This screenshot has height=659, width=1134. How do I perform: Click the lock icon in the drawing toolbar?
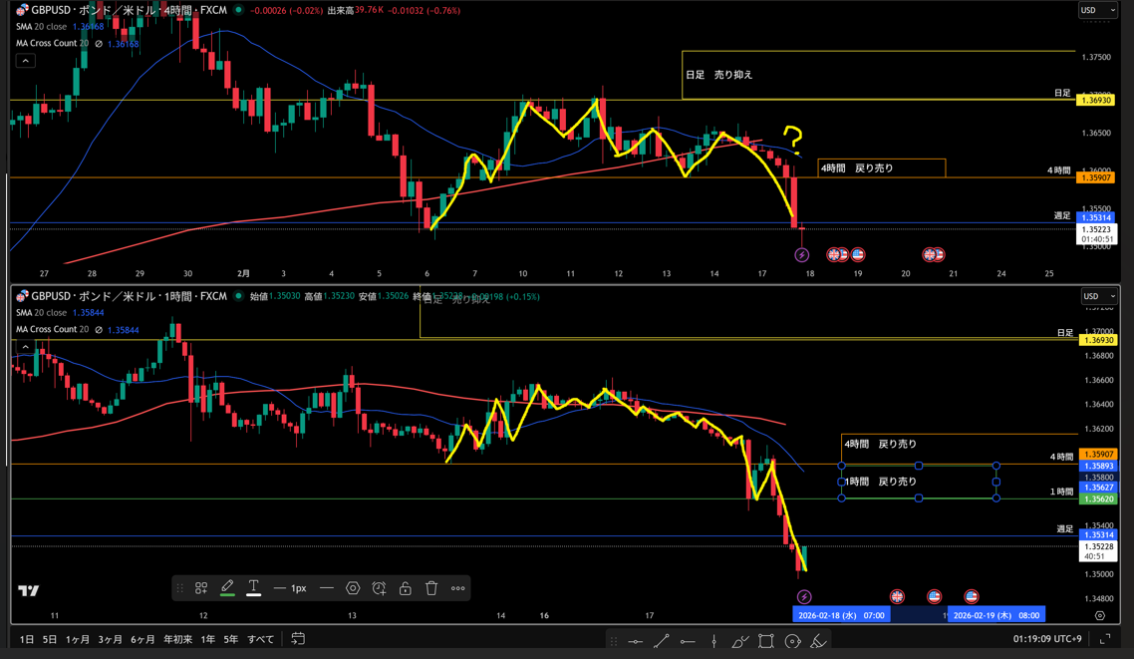(406, 588)
